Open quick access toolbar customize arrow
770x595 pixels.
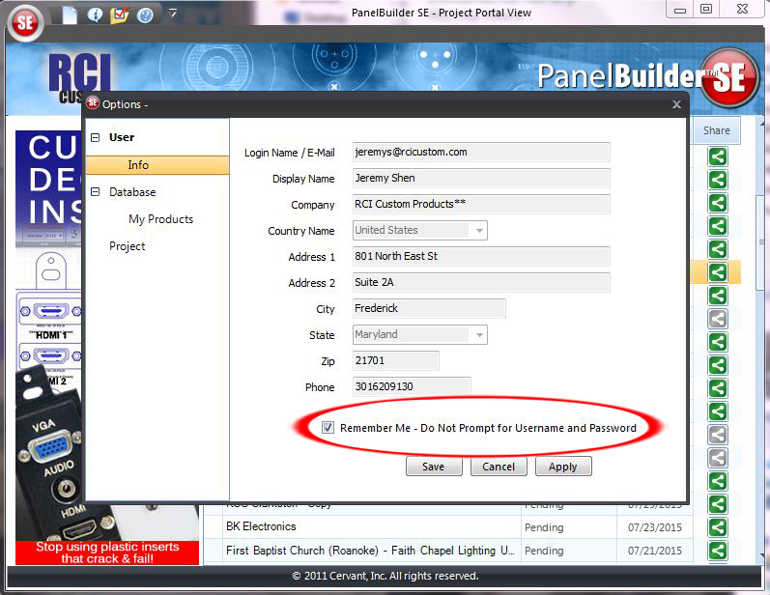click(x=172, y=14)
